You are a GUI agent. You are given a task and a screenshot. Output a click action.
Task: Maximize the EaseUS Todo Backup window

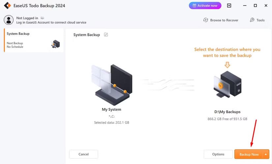255,6
